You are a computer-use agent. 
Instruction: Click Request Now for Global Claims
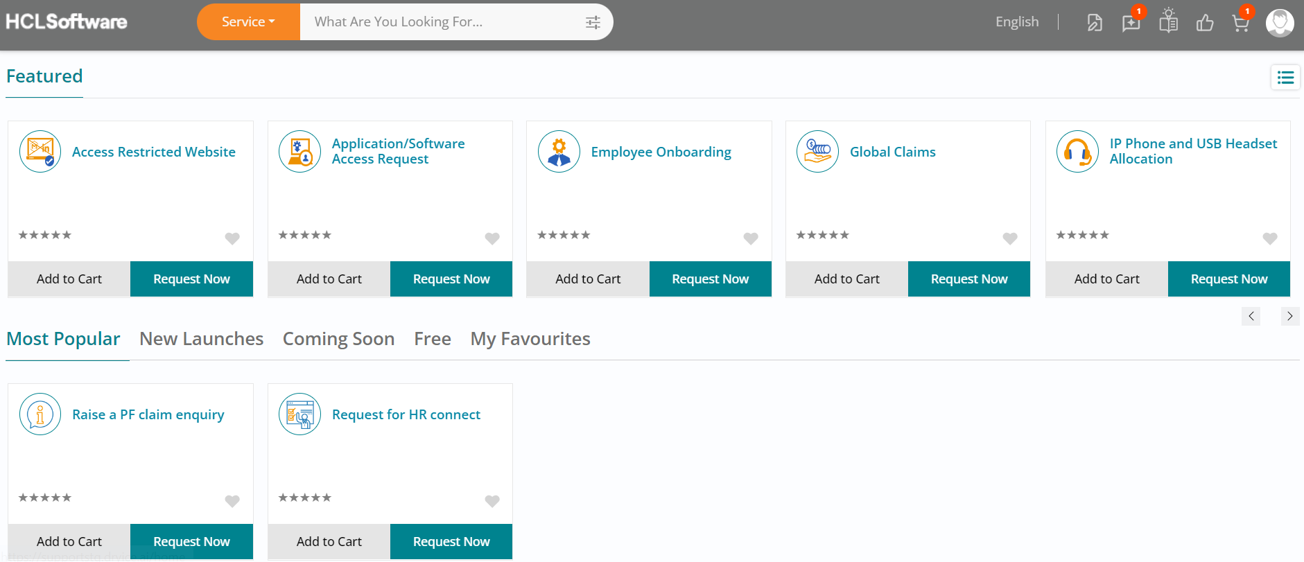coord(968,279)
